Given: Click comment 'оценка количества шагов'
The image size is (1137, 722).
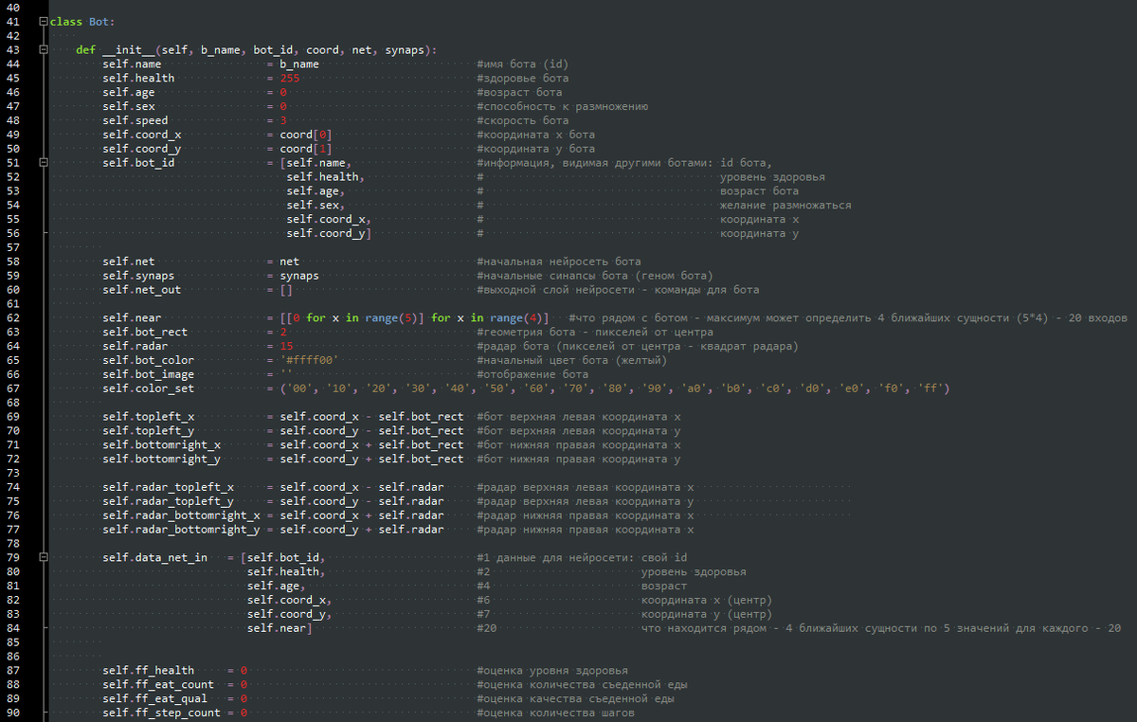Looking at the screenshot, I should (559, 713).
